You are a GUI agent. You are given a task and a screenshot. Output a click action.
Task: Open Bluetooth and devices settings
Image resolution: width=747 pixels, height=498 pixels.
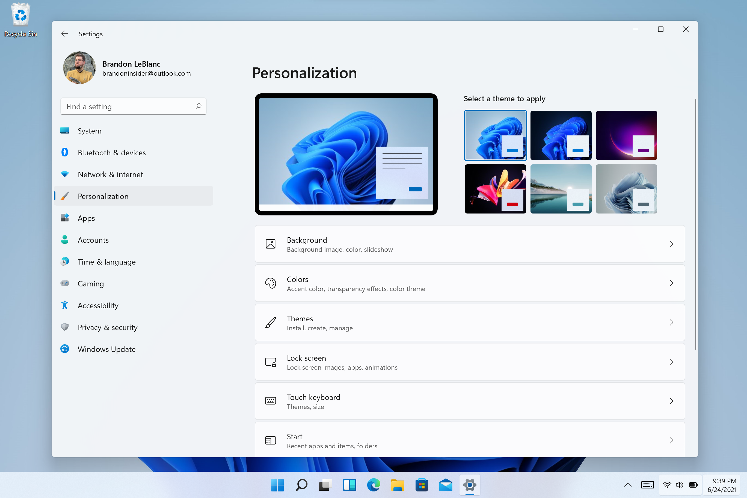coord(111,152)
